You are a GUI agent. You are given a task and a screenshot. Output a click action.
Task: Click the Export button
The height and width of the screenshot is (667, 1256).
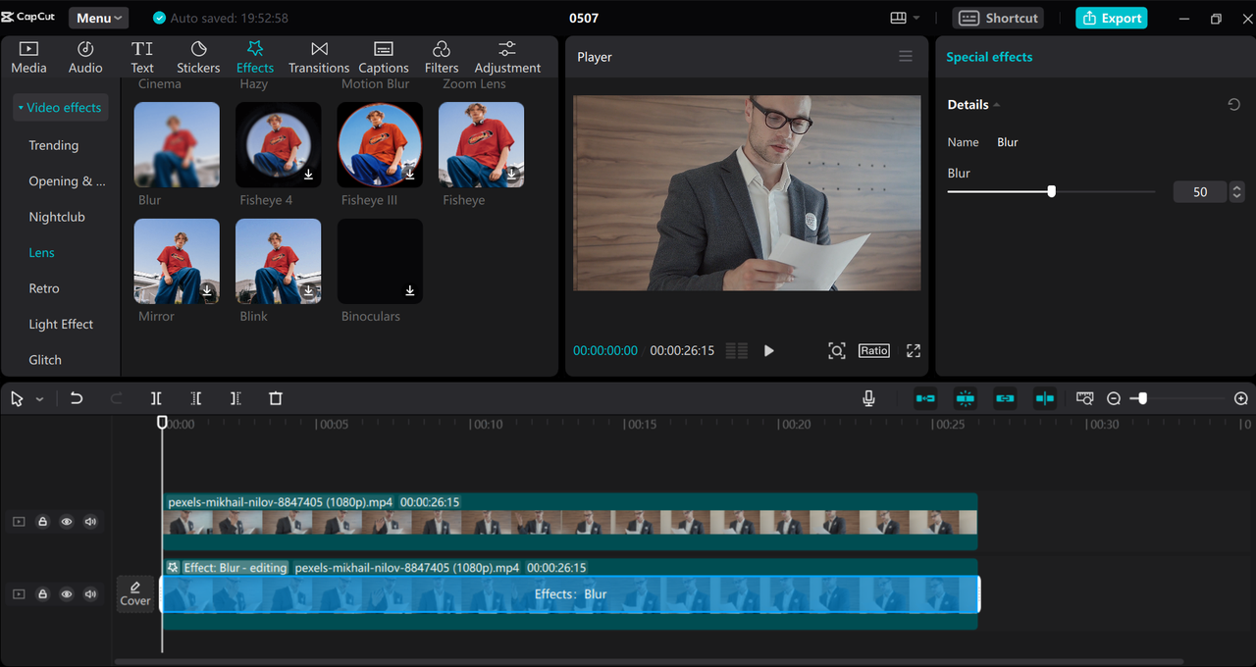point(1112,18)
